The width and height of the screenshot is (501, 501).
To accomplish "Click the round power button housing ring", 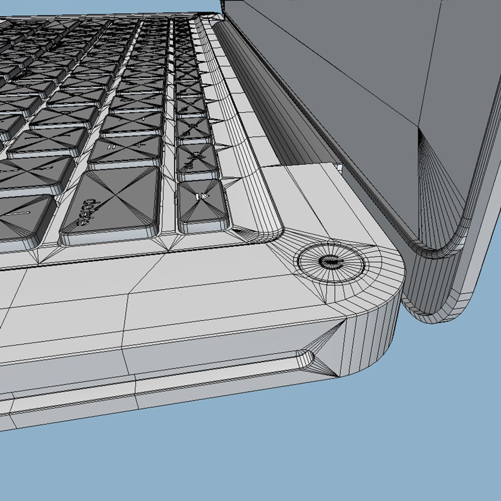I will click(331, 262).
